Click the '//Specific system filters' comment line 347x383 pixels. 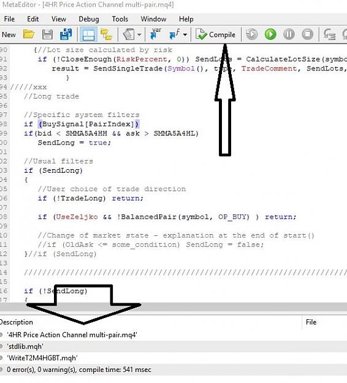click(82, 115)
